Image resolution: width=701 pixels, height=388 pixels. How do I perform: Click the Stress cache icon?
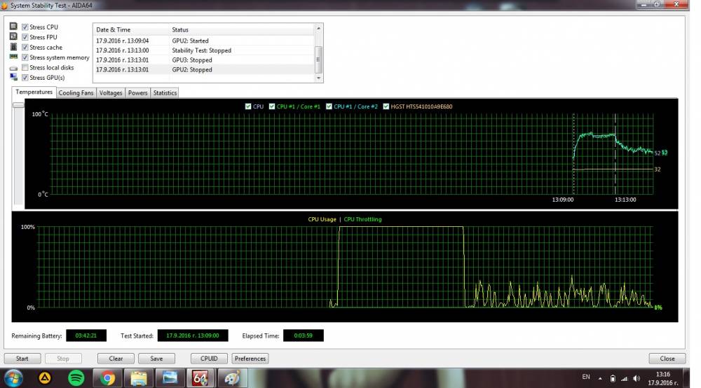point(13,47)
